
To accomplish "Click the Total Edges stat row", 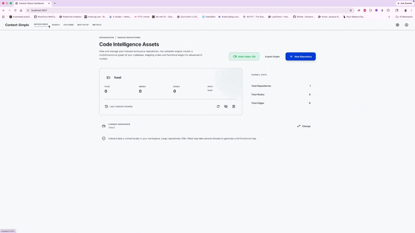I will tap(281, 103).
